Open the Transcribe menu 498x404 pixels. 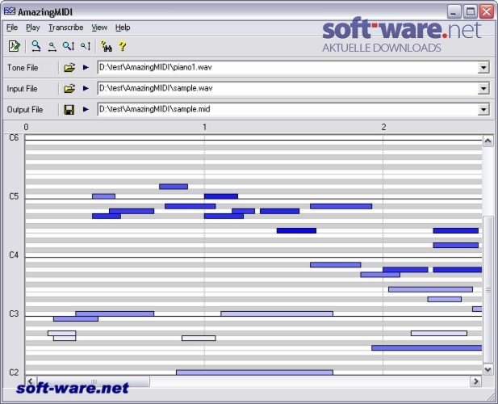(x=65, y=27)
